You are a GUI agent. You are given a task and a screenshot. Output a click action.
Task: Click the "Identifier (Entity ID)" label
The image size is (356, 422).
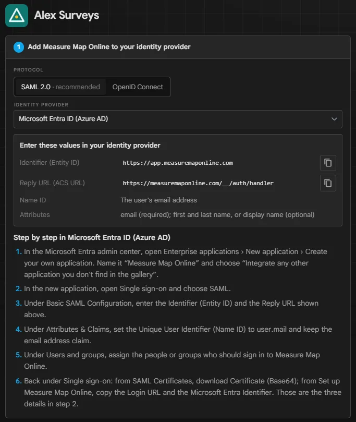[x=50, y=163]
